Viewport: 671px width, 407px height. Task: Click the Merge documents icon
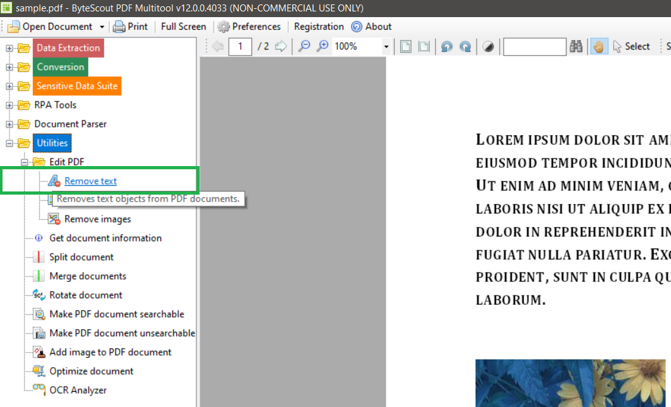tap(39, 276)
